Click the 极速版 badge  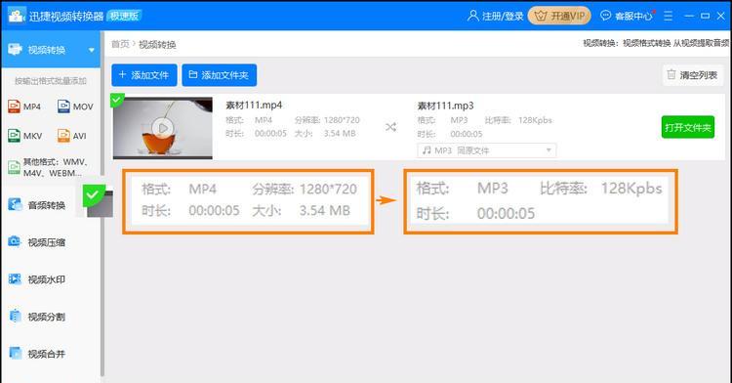pos(124,16)
